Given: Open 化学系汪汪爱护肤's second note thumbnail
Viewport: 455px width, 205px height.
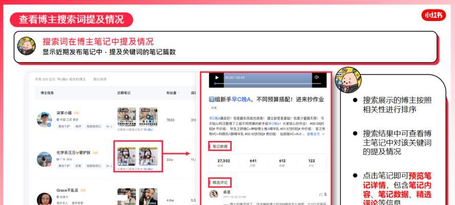Looking at the screenshot, I should tap(148, 157).
